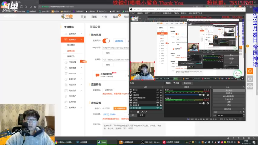
Task: Switch to scenes tab at OBS bottom
Action: 133,115
